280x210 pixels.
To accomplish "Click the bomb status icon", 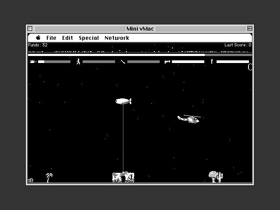I will click(212, 61).
